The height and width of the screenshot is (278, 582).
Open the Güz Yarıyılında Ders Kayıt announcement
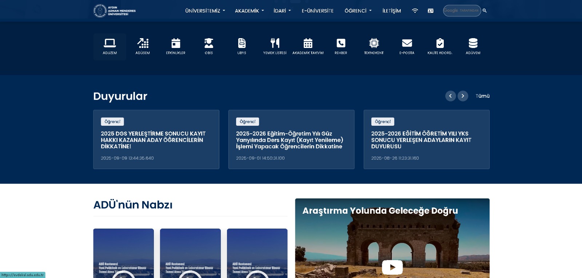(x=290, y=140)
